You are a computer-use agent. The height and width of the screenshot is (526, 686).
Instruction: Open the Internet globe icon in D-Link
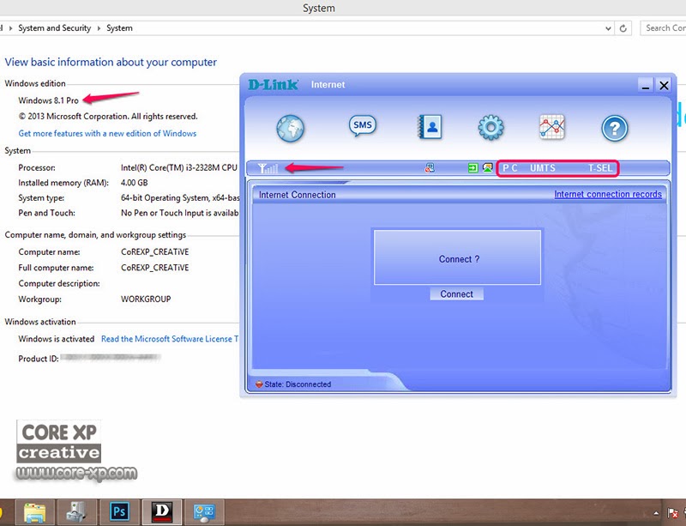pos(290,128)
